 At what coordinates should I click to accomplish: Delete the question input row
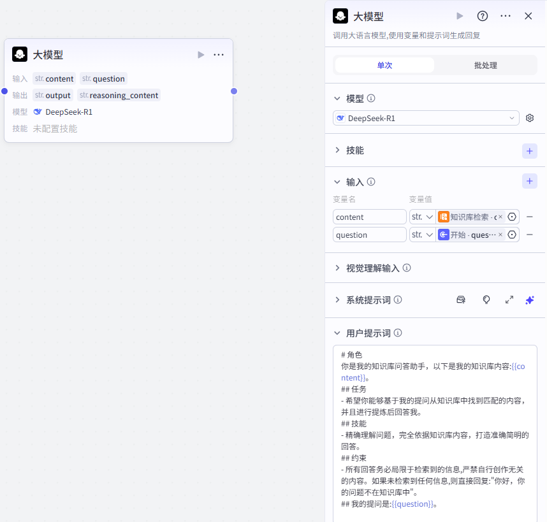(x=530, y=235)
